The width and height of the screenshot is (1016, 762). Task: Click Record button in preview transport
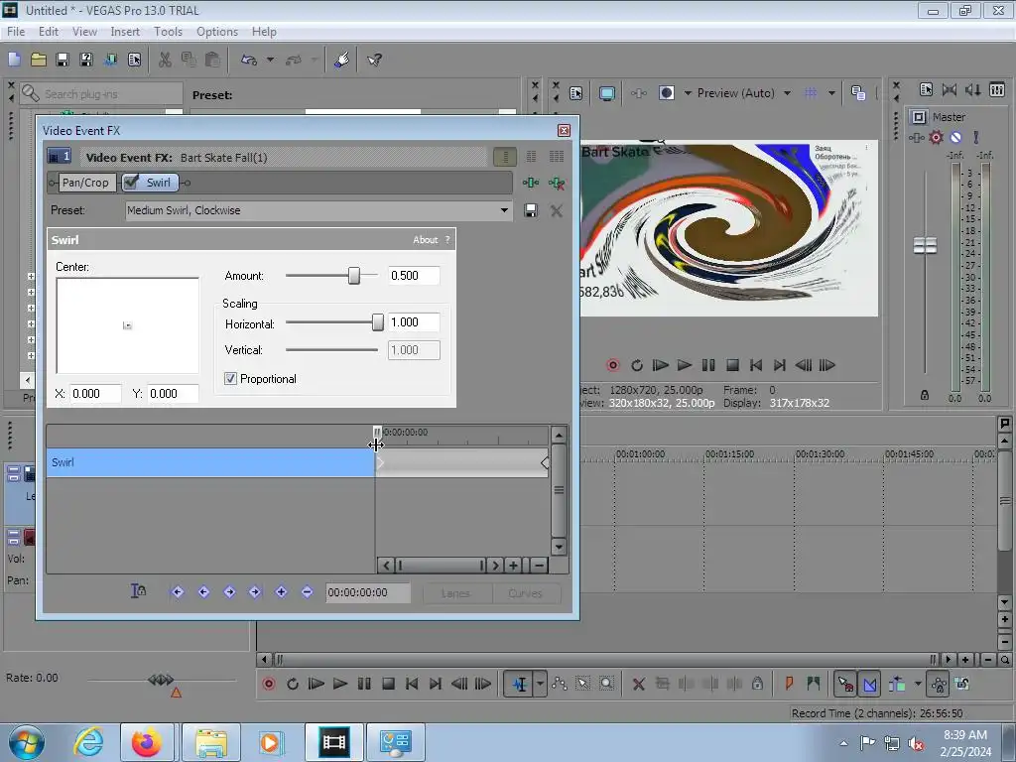tap(612, 365)
